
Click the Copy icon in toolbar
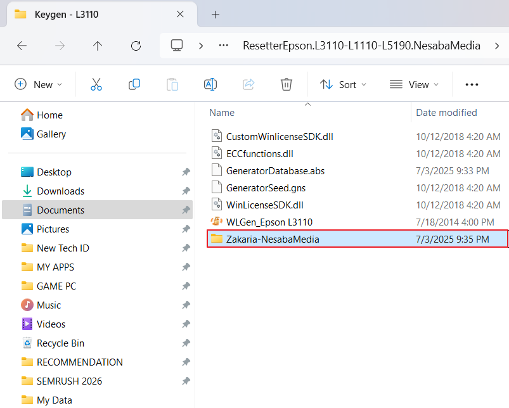tap(134, 84)
